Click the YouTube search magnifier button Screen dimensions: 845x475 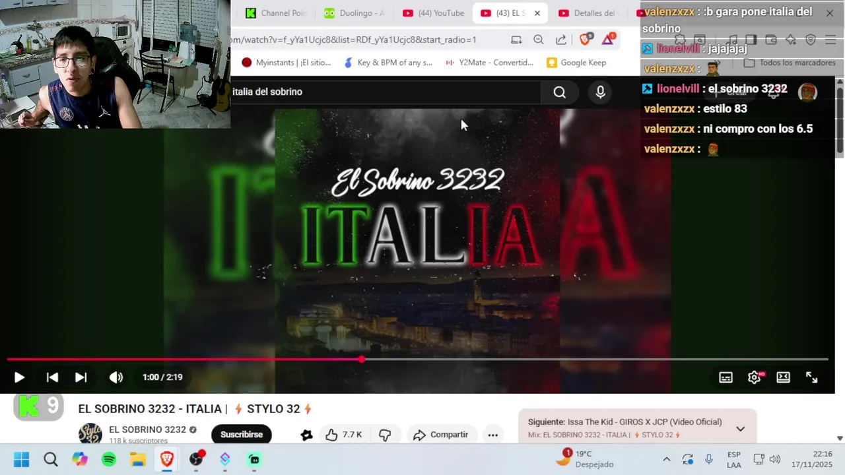tap(560, 92)
